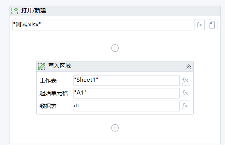The height and width of the screenshot is (145, 225).
Task: Click the 工作表 label
Action: pos(48,81)
